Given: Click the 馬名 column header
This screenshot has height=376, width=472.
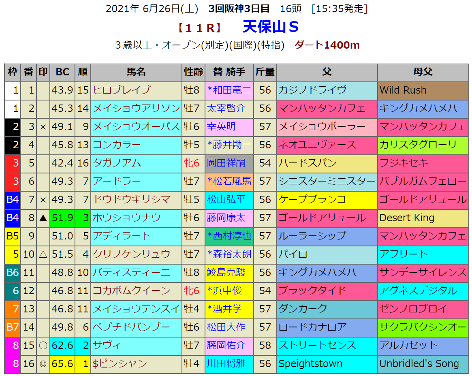Looking at the screenshot, I should tap(136, 72).
